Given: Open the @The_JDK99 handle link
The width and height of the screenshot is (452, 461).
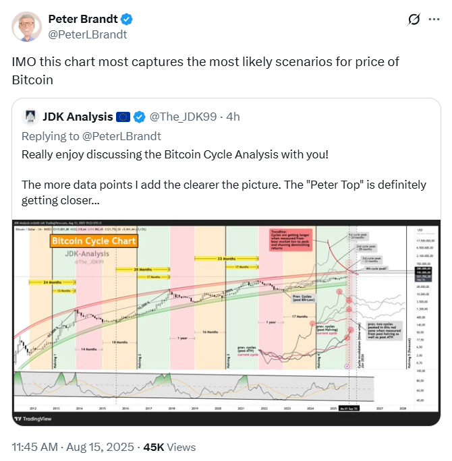Looking at the screenshot, I should [x=183, y=117].
